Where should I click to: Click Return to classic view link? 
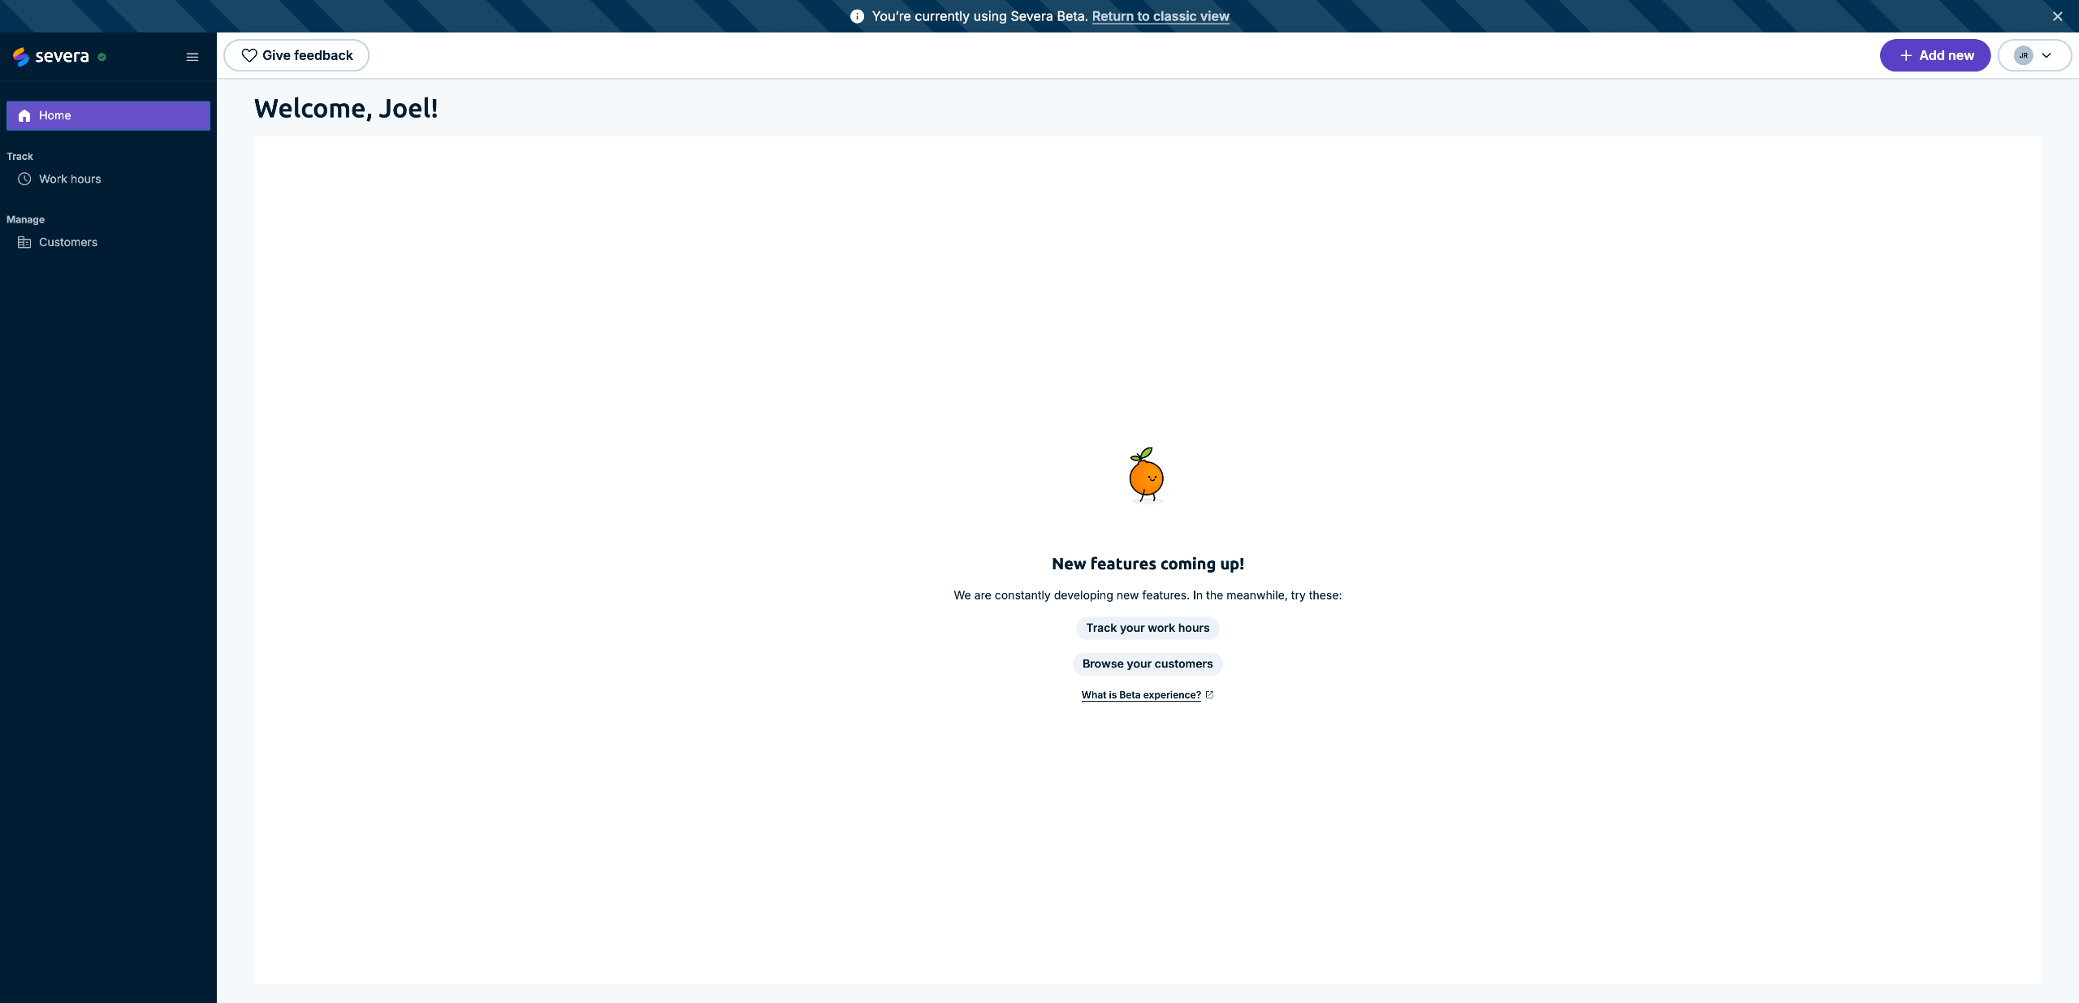(x=1160, y=16)
